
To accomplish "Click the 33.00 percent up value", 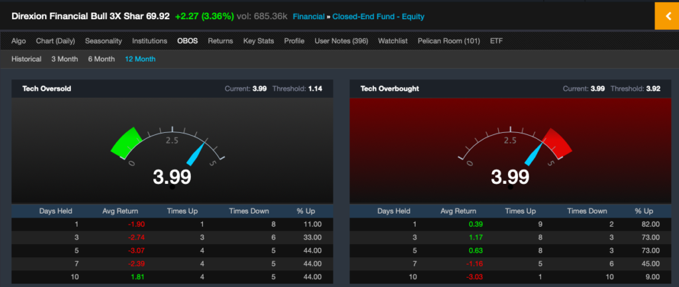I will click(313, 237).
